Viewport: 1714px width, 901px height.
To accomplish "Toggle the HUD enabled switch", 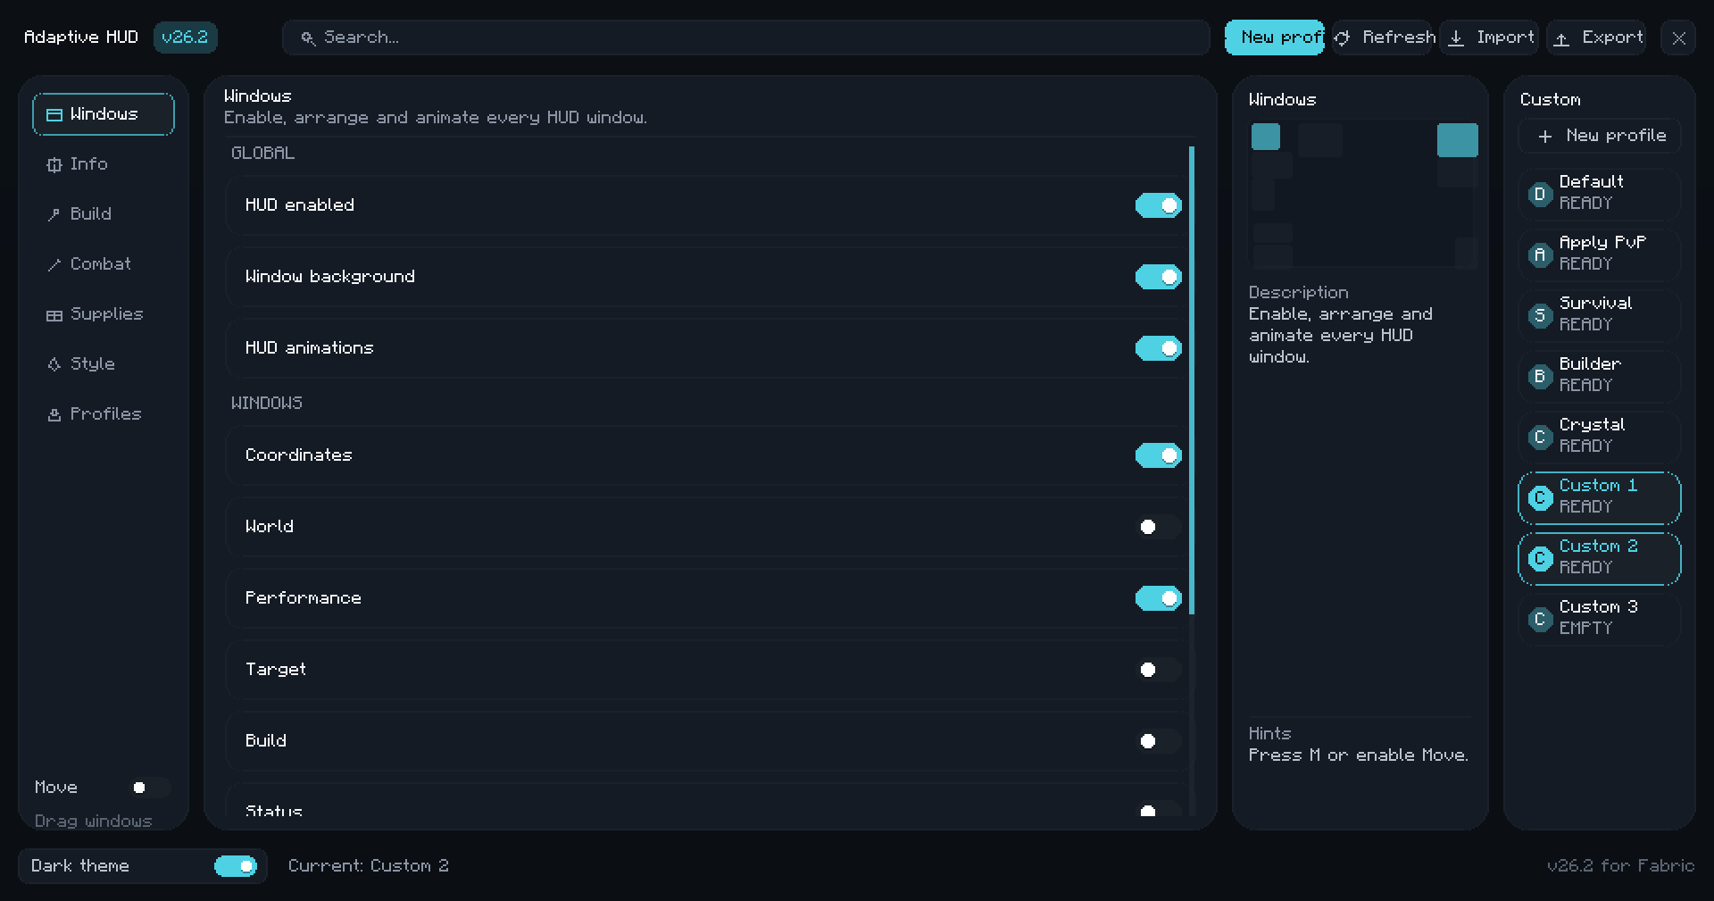I will [1159, 205].
